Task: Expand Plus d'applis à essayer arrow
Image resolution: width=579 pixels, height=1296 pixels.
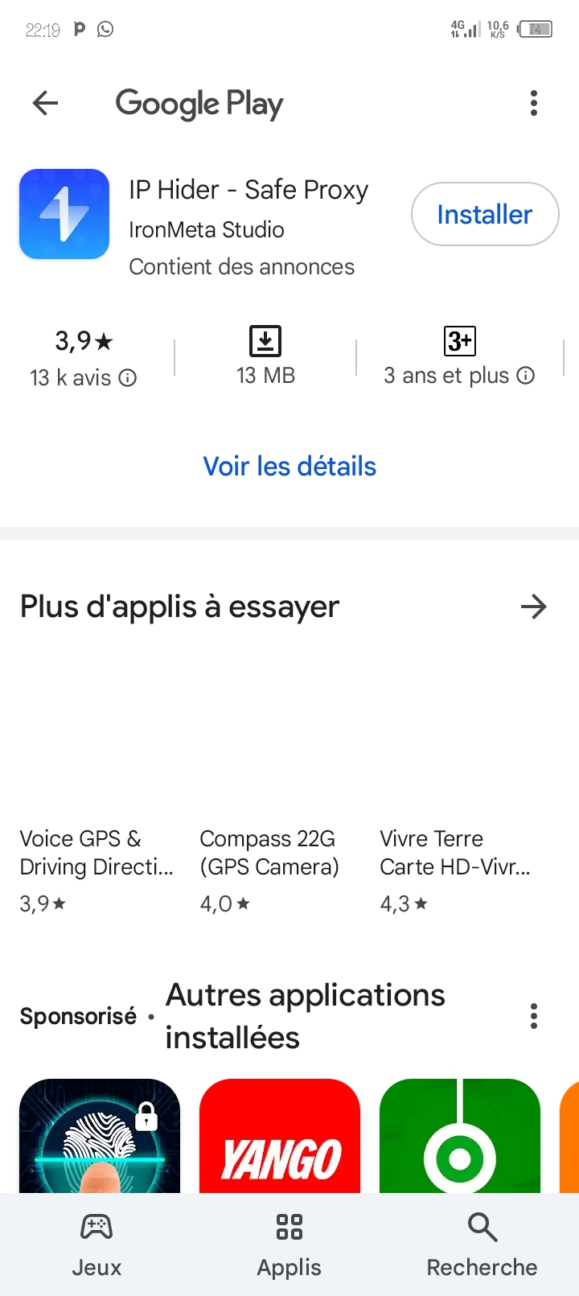Action: (533, 607)
